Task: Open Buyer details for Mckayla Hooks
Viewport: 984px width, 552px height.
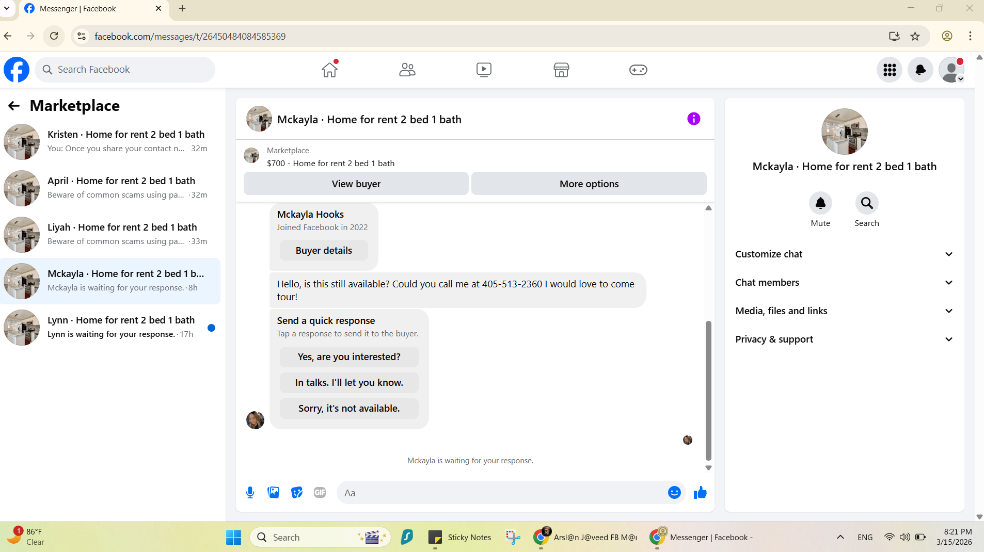Action: 324,251
